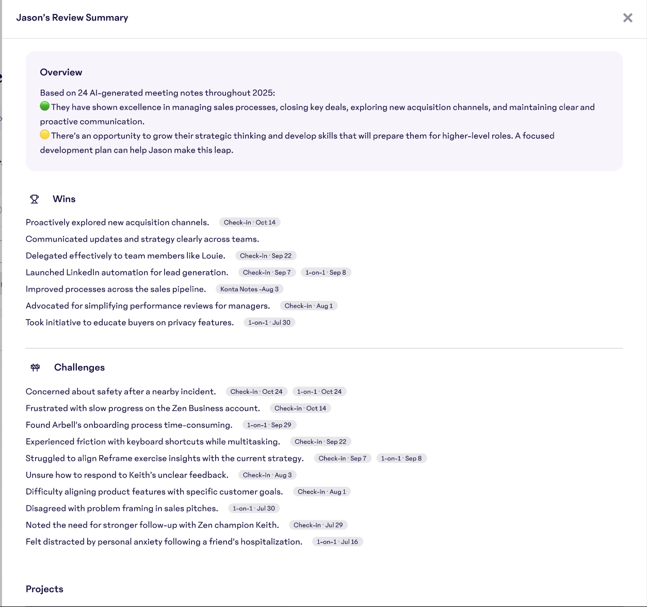This screenshot has width=647, height=607.
Task: Click the "Konta Notes – Aug 3" tag
Action: point(250,289)
